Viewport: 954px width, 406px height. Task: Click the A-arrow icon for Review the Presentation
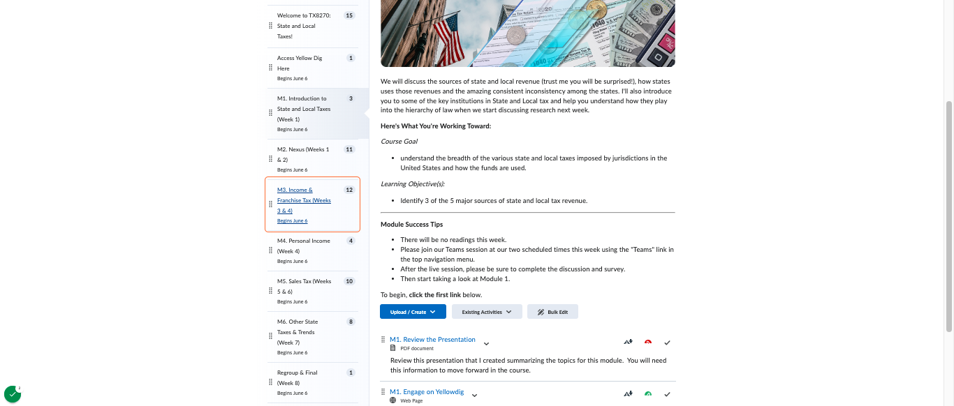(628, 343)
